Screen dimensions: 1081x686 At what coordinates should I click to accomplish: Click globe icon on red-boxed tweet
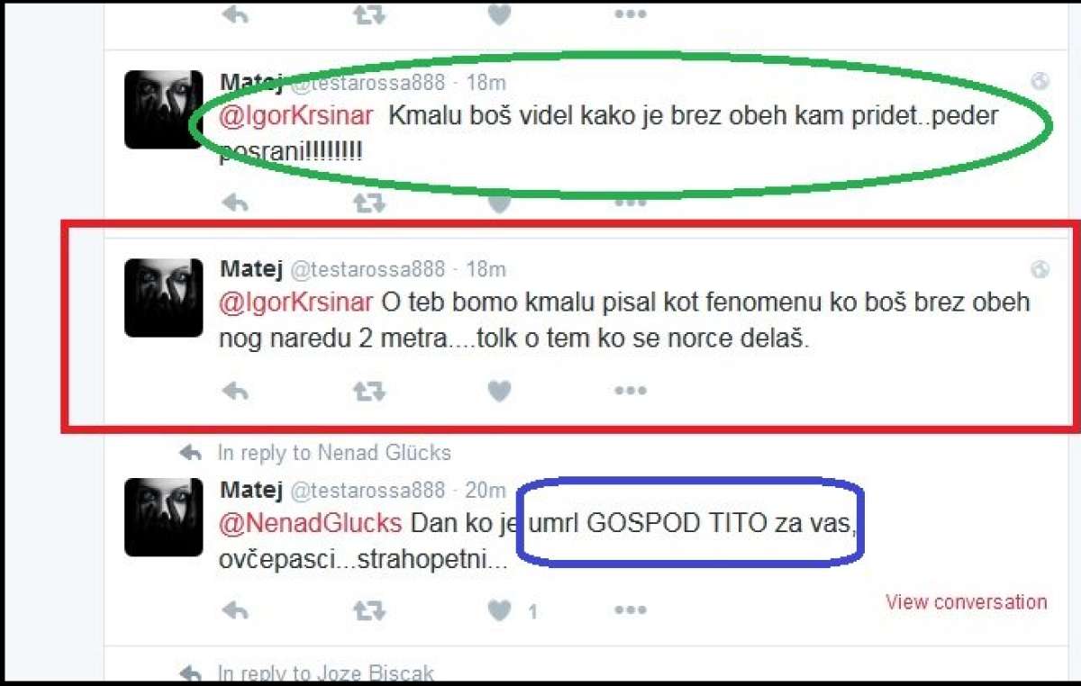click(1040, 269)
